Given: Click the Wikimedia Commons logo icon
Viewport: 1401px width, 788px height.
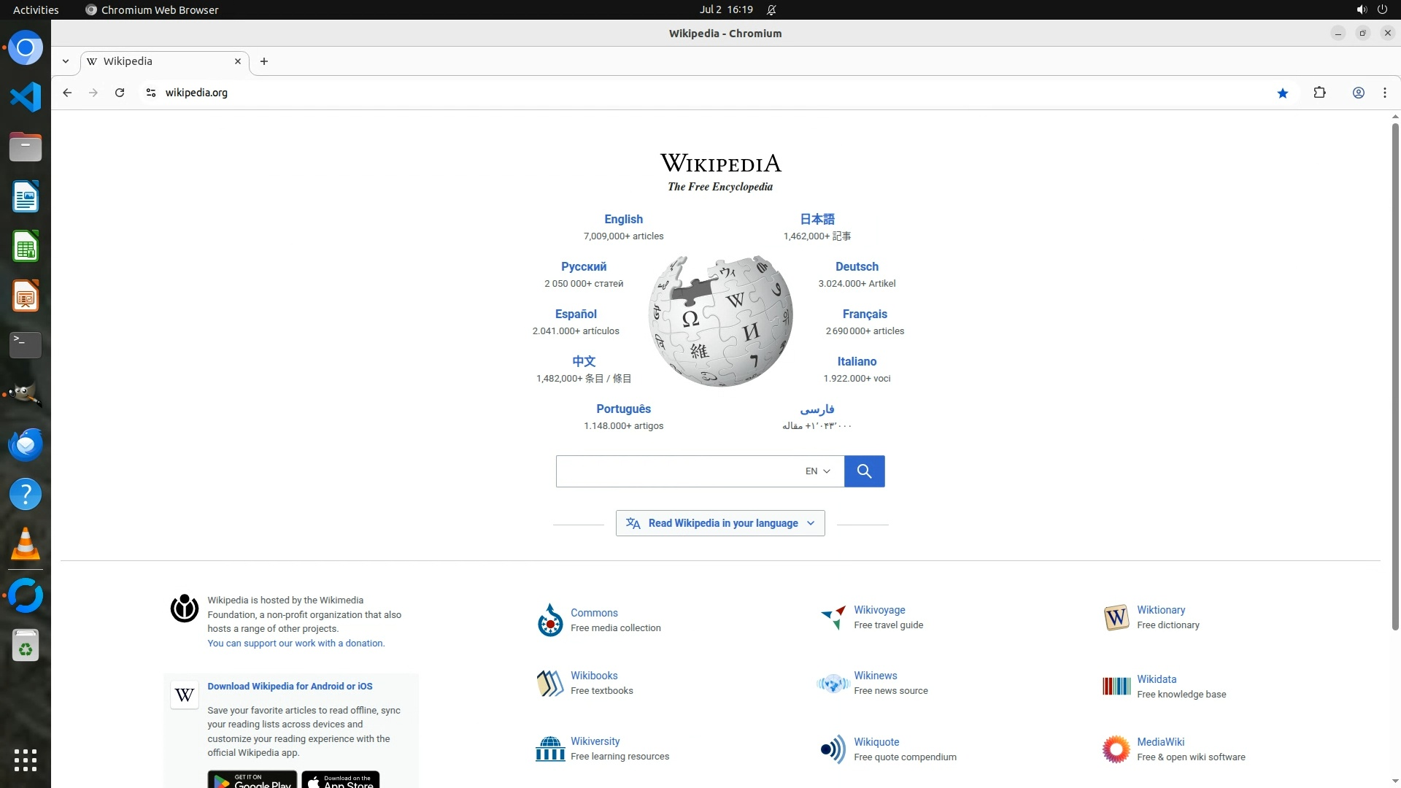Looking at the screenshot, I should [x=550, y=620].
